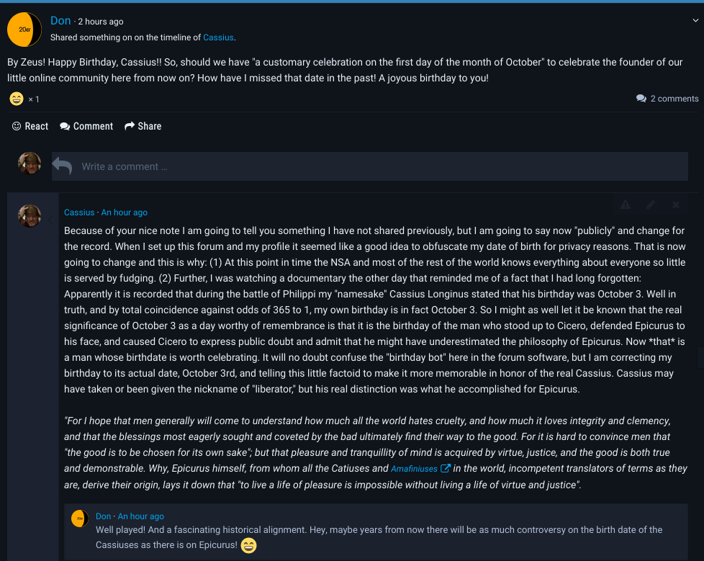The height and width of the screenshot is (561, 704).
Task: Click Don's name on the reply
Action: (x=104, y=516)
